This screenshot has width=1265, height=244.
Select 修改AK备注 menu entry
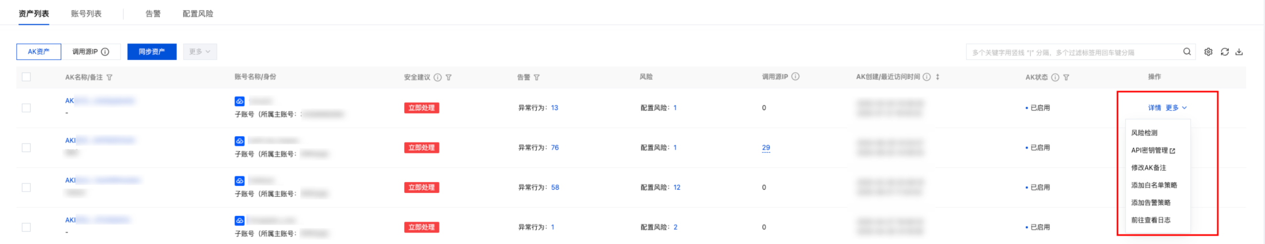pyautogui.click(x=1148, y=168)
